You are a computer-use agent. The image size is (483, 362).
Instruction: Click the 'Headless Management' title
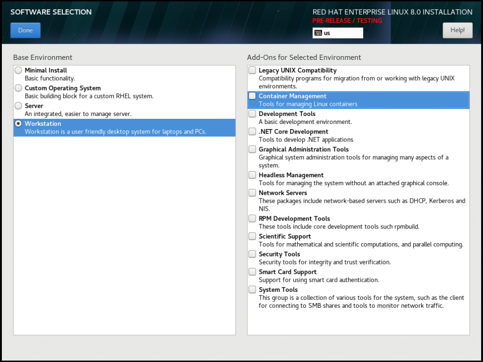291,175
